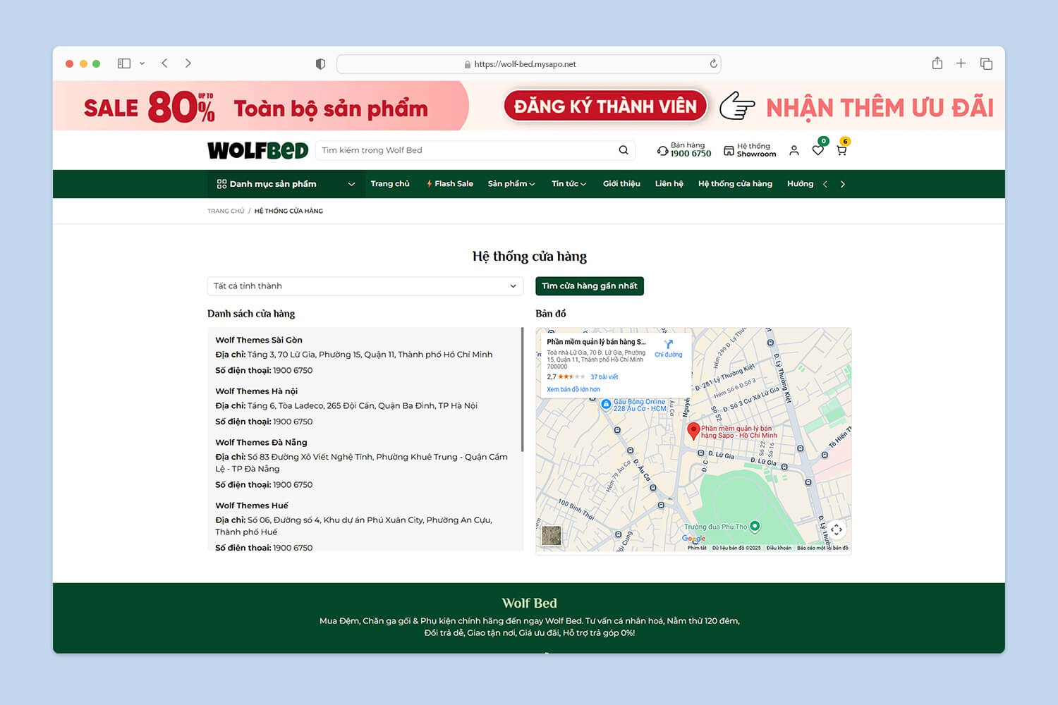Click Báo cáo một lỗi bản đồ link

822,548
